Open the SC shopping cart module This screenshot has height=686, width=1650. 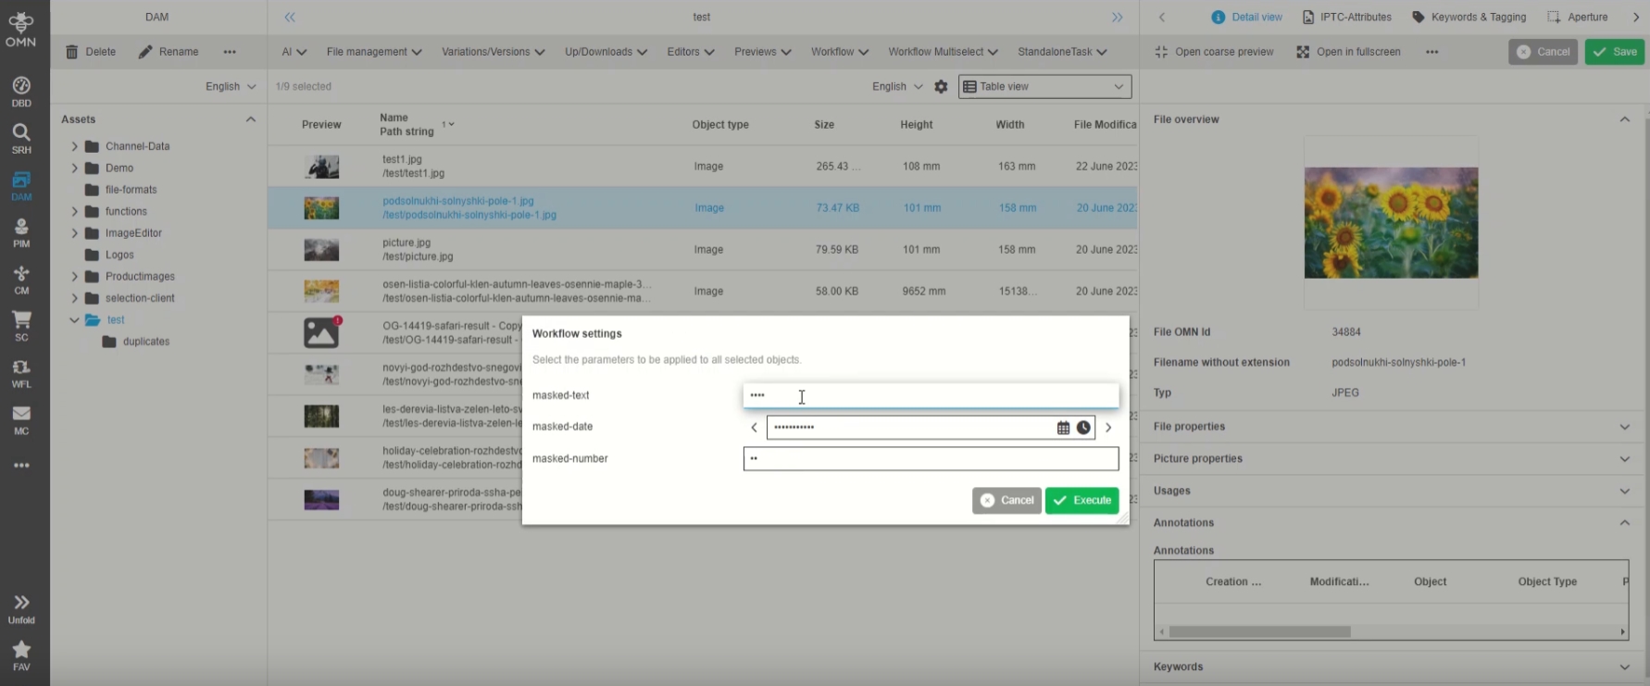pyautogui.click(x=21, y=326)
